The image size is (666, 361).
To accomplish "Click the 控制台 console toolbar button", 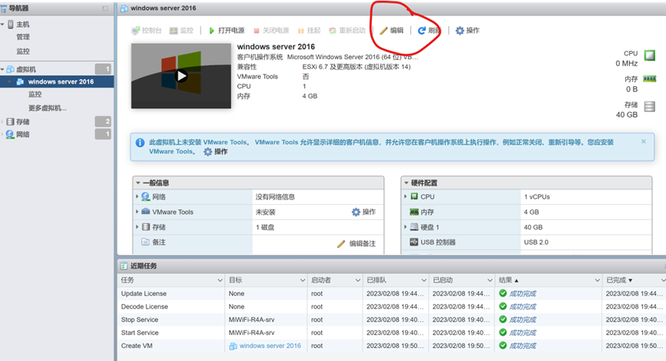I will 146,30.
